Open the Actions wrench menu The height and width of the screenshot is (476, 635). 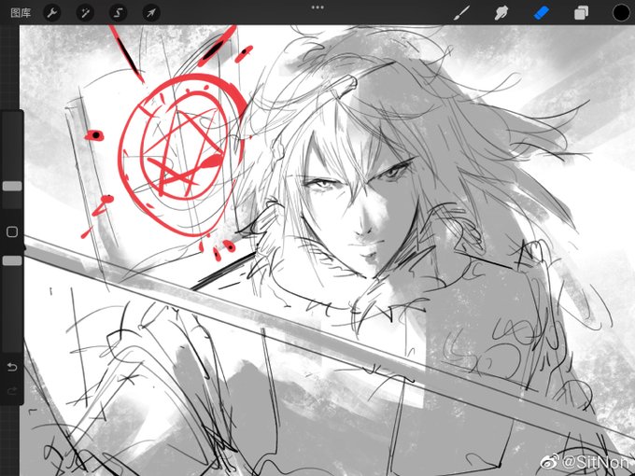click(52, 13)
